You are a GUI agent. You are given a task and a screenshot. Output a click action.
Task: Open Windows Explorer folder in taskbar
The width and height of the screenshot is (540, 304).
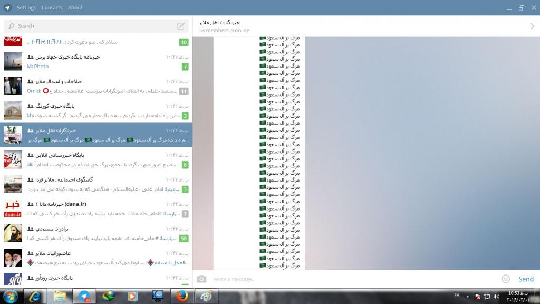(x=59, y=296)
